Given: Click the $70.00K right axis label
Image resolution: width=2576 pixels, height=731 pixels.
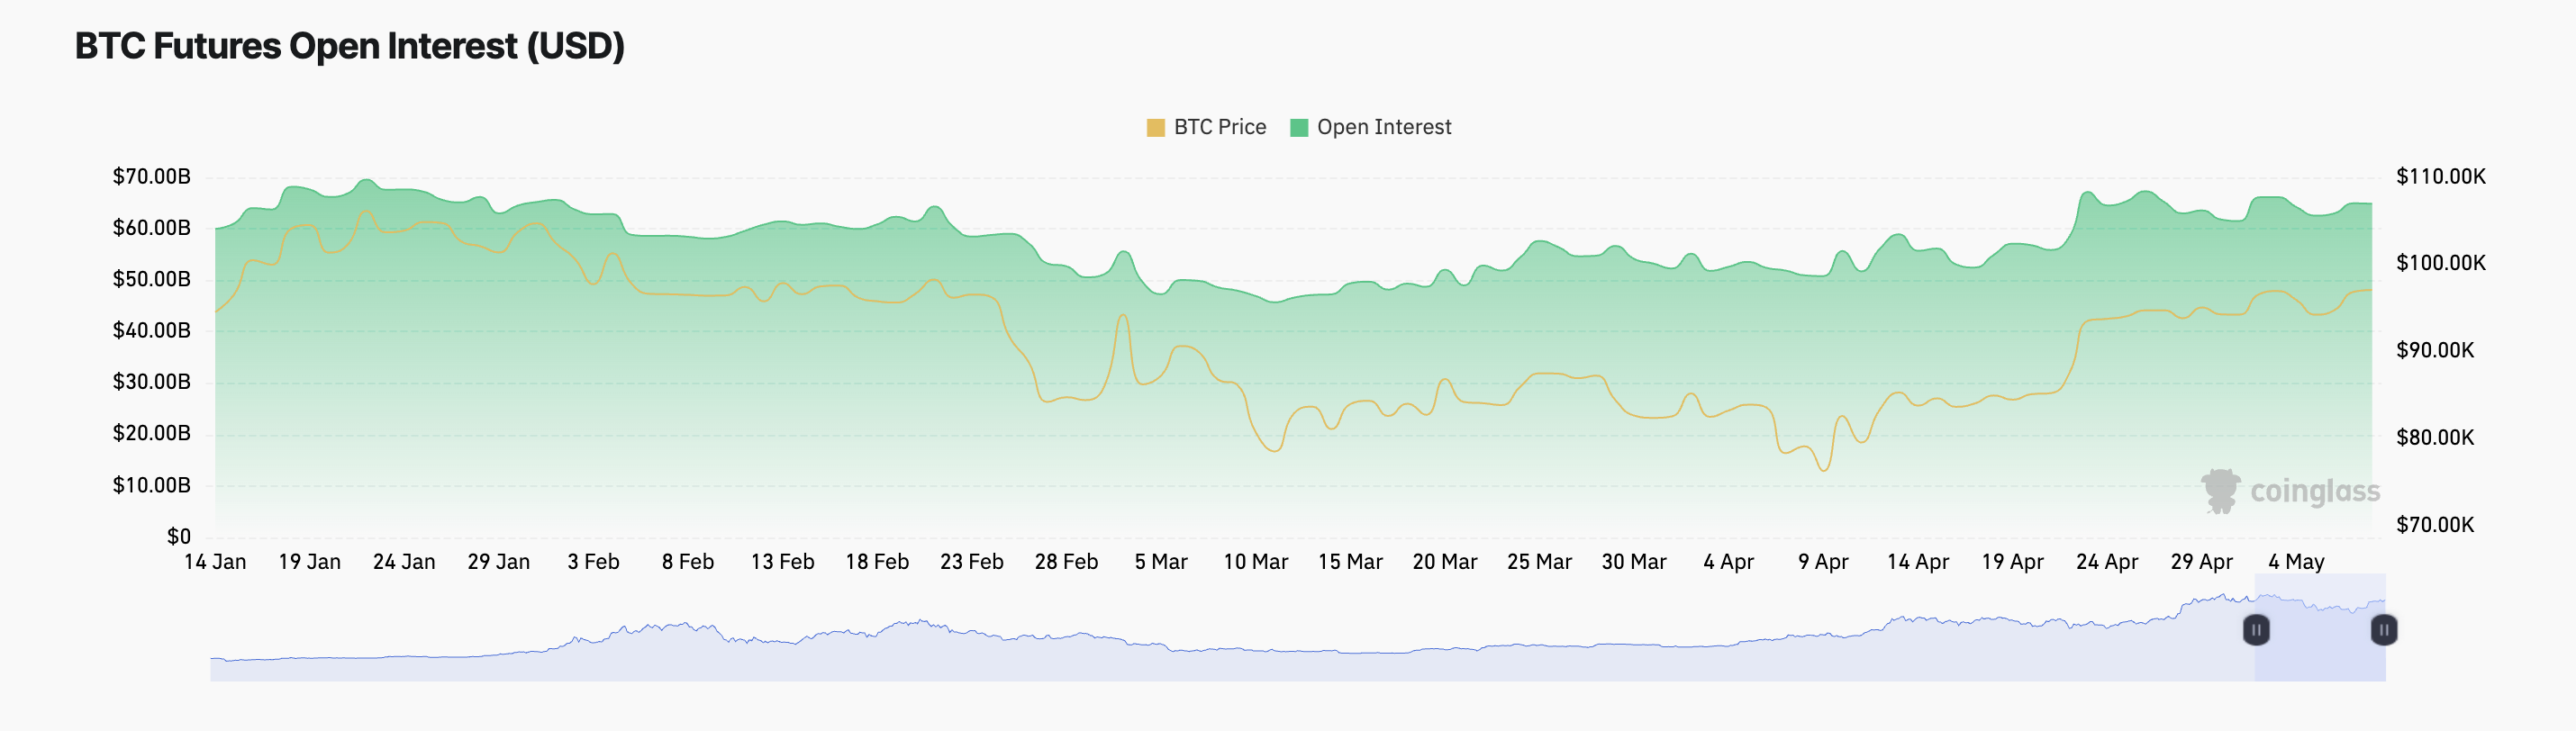Looking at the screenshot, I should coord(2435,525).
